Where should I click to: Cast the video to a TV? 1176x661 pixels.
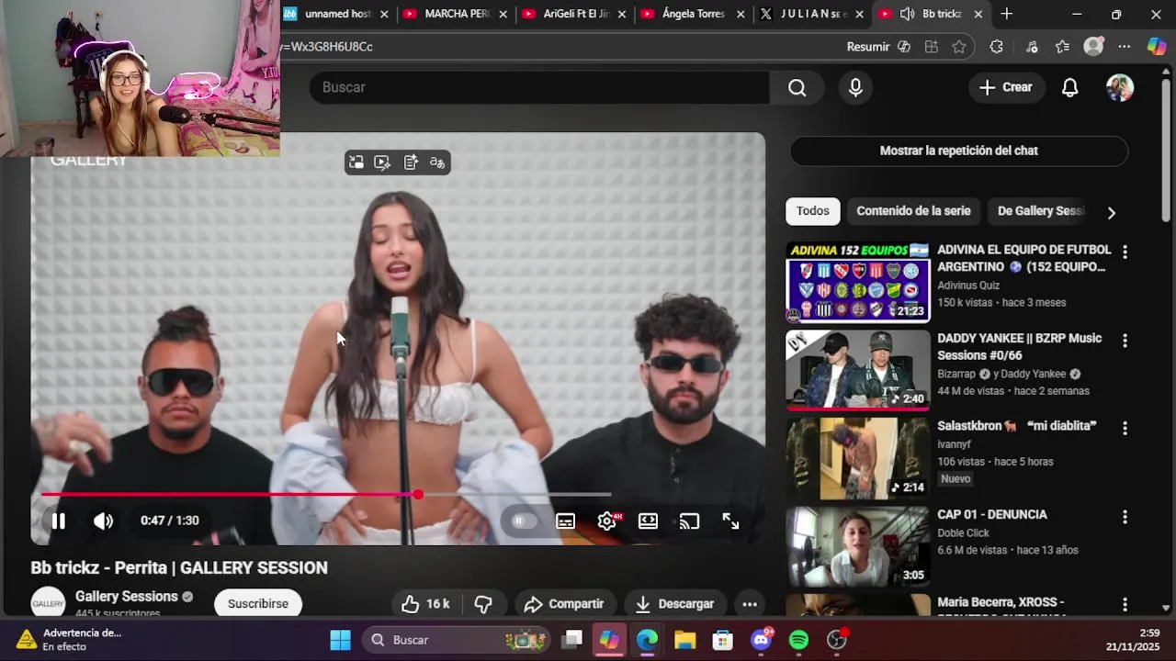(x=689, y=521)
